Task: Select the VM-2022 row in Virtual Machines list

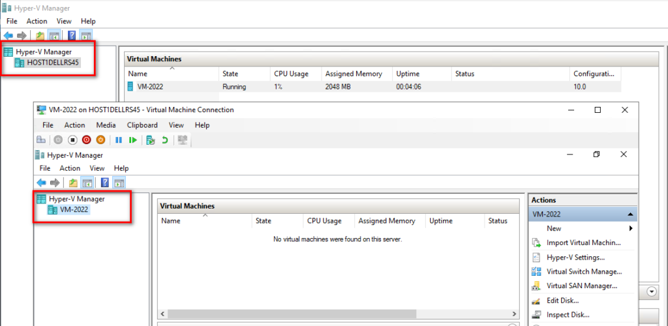Action: click(x=151, y=87)
